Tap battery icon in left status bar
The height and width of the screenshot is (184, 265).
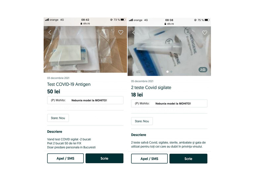[x=123, y=20]
